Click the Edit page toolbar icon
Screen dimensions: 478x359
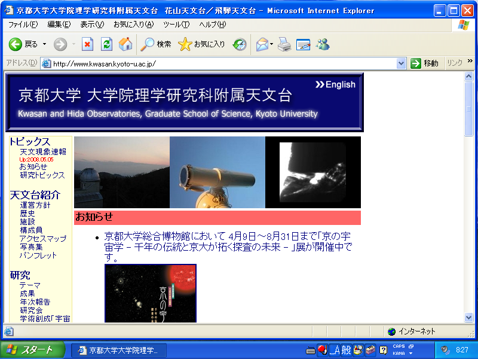pos(304,44)
